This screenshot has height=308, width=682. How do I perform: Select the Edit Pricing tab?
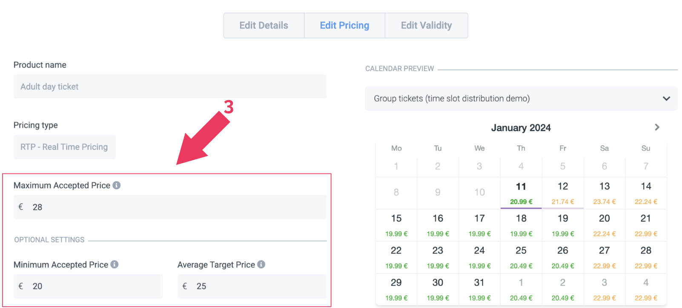point(344,26)
